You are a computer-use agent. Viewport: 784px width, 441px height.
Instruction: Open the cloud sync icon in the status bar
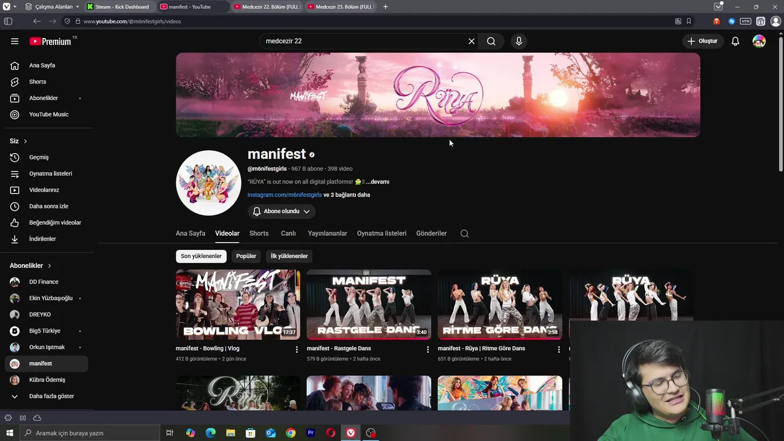tap(37, 418)
